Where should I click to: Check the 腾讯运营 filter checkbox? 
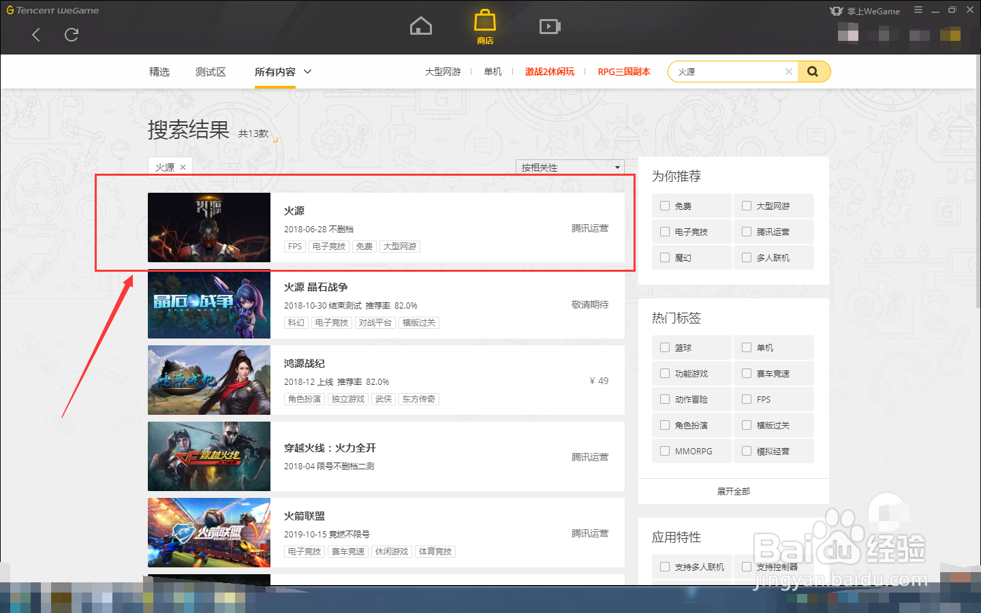(747, 232)
